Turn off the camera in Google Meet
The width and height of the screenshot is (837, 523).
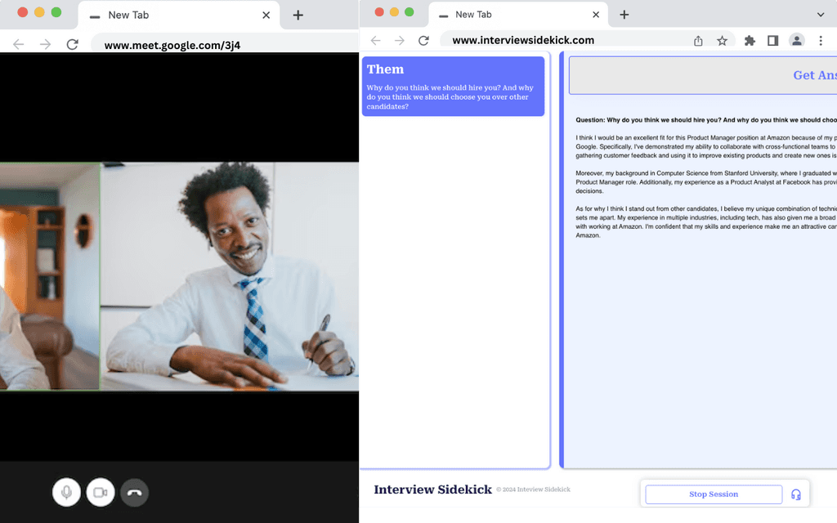coord(101,492)
